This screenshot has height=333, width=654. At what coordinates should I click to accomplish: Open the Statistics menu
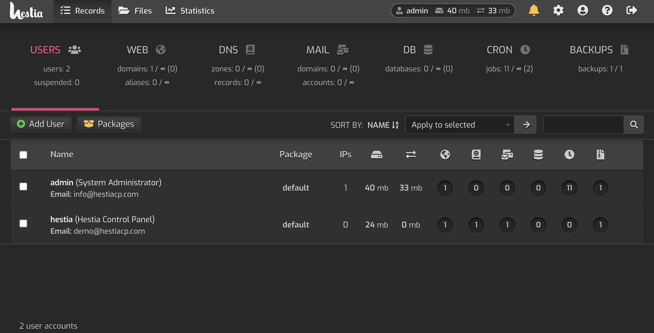click(x=190, y=11)
